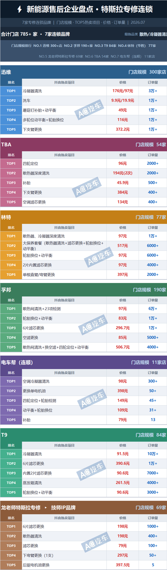Click the 空滤更换 item in 孚邦 TOP4
This screenshot has height=570, width=167.
(30, 338)
